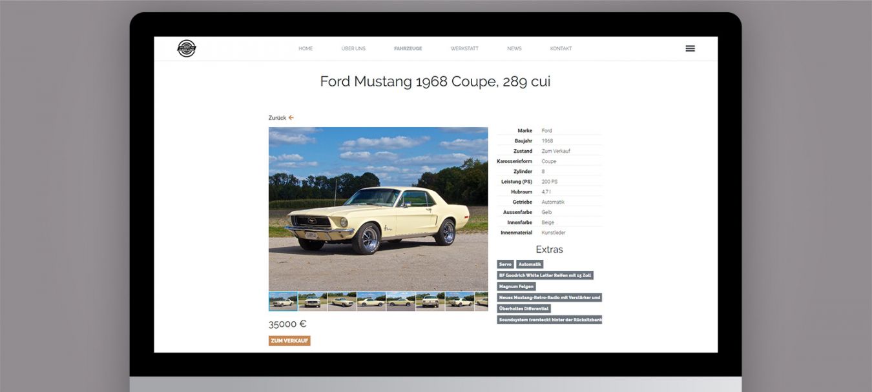This screenshot has width=872, height=392.
Task: Click the Neues Mustang-Retro-Radio tag
Action: point(549,297)
